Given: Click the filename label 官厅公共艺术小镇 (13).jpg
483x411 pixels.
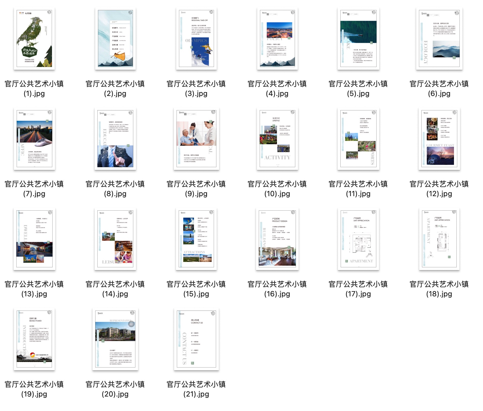Looking at the screenshot, I should pos(34,289).
